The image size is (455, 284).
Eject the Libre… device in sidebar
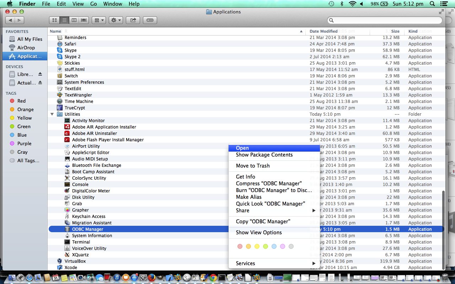click(40, 74)
